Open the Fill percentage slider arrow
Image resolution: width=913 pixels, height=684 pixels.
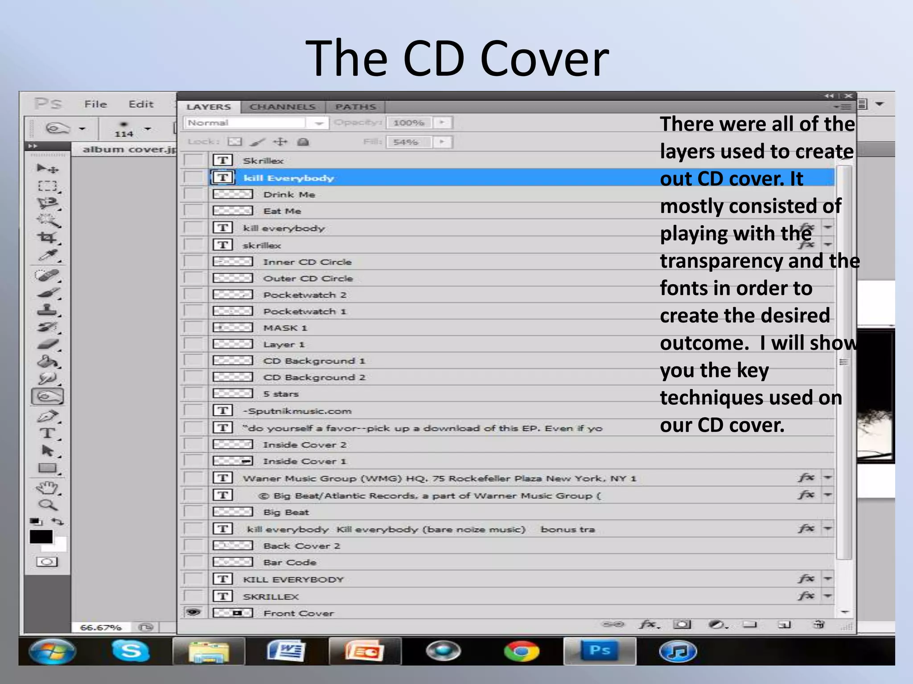click(x=443, y=142)
